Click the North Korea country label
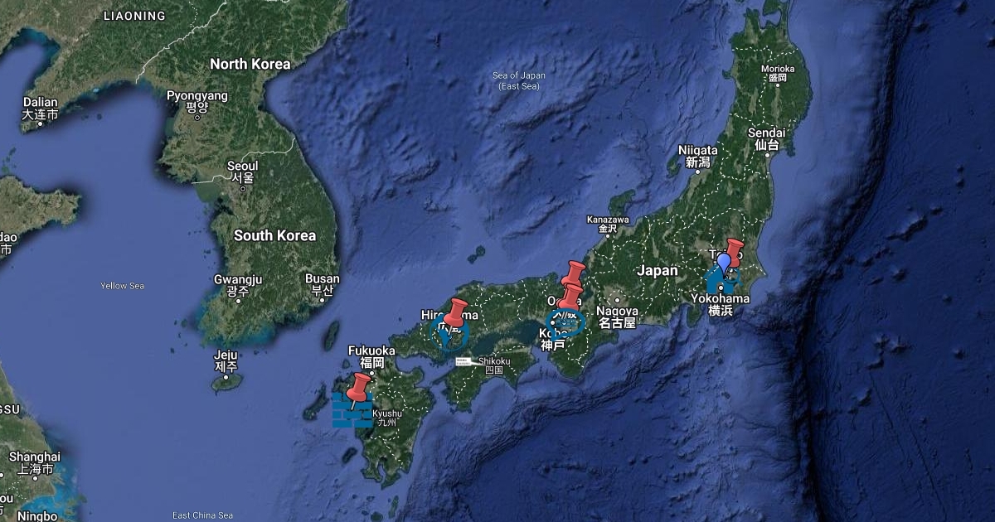Image resolution: width=995 pixels, height=522 pixels. pos(250,64)
